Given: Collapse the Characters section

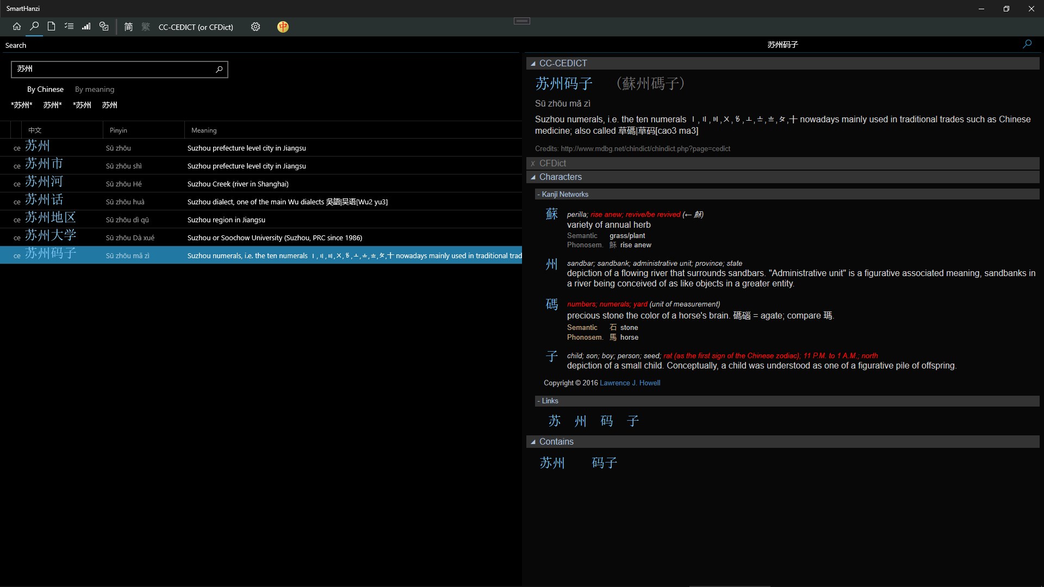Looking at the screenshot, I should click(x=533, y=177).
